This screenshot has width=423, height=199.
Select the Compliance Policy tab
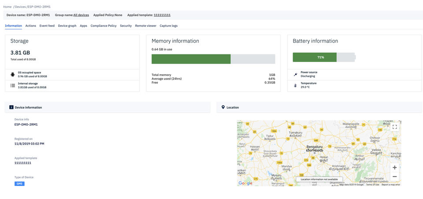[x=104, y=26]
